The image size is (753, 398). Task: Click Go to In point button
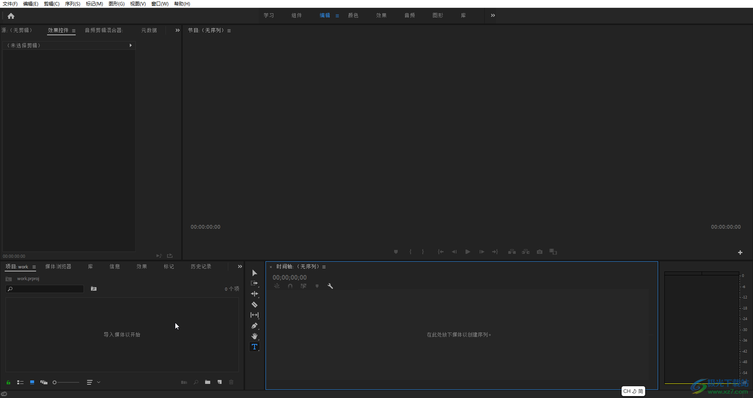(x=441, y=252)
